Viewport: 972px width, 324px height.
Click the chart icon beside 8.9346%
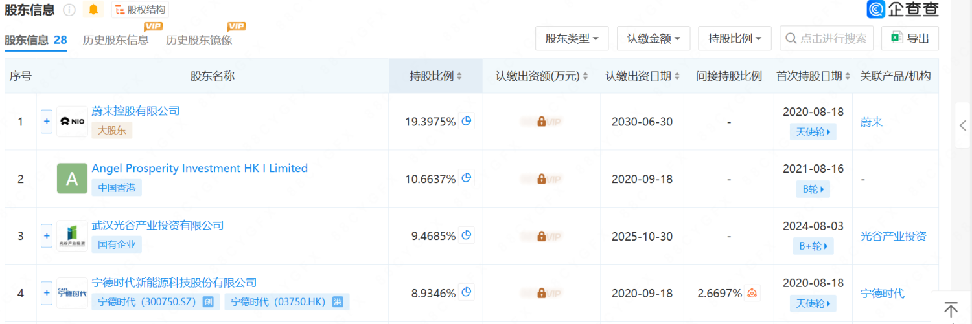[x=467, y=293]
